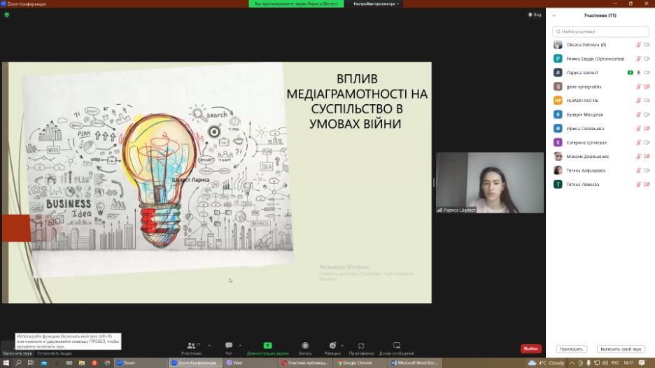
Task: Expand the arrow next to Участники
Action: point(209,346)
